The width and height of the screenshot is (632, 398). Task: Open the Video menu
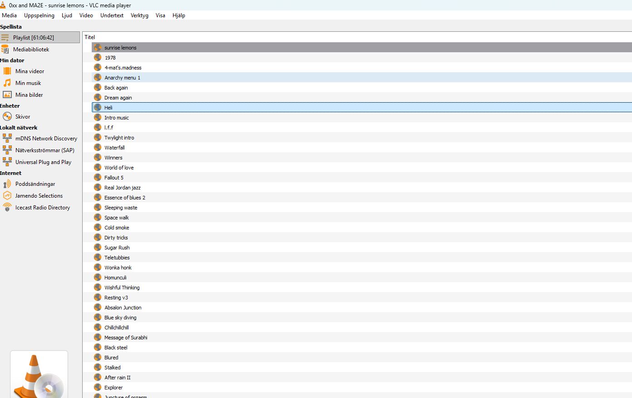coord(86,15)
